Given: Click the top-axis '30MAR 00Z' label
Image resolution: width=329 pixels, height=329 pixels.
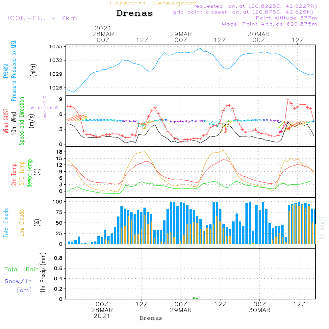Looking at the screenshot, I should (x=259, y=37).
